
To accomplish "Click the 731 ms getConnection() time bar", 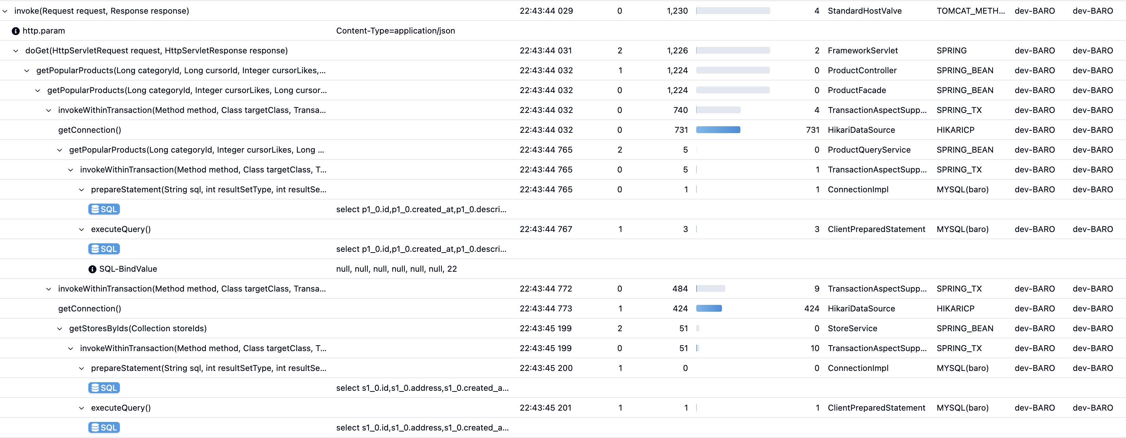I will pos(718,130).
